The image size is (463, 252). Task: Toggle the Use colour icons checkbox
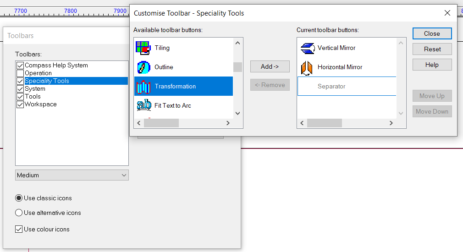point(19,229)
